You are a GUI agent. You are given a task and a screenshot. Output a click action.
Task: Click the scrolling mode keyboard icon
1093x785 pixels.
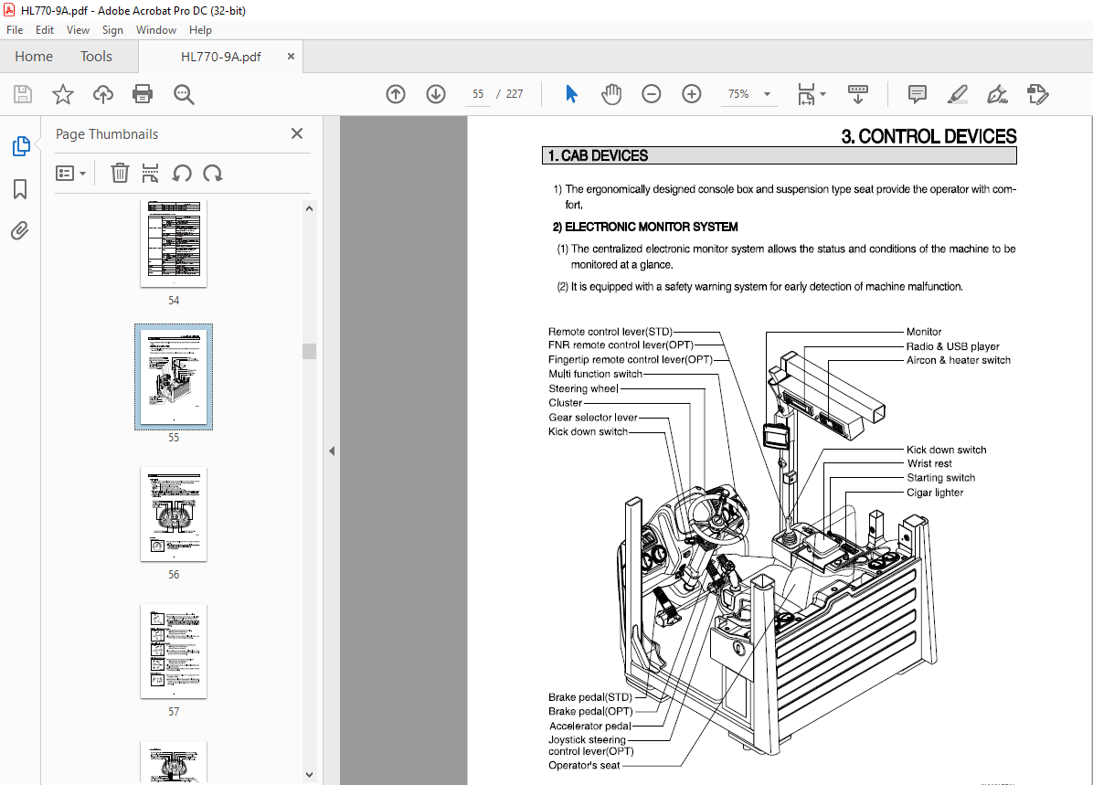(857, 94)
